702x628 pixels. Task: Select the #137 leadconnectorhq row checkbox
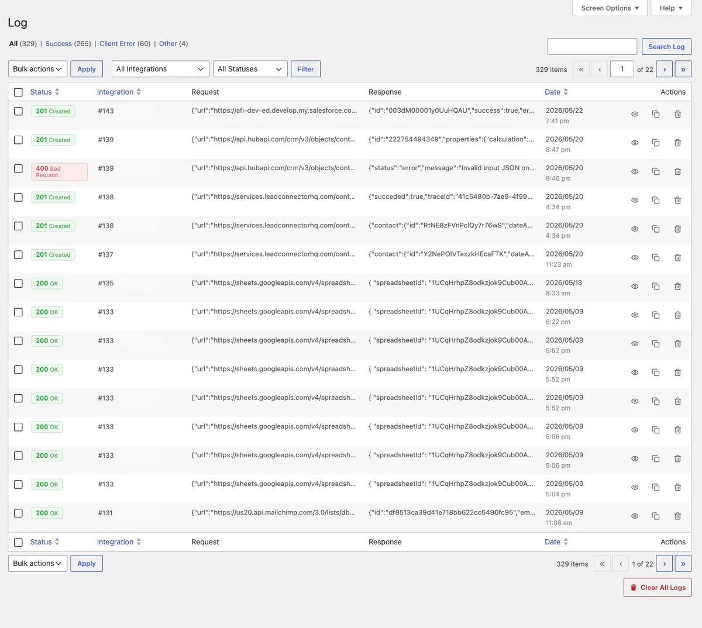coord(18,254)
